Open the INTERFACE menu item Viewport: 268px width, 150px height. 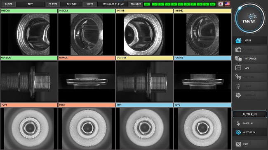point(250,59)
